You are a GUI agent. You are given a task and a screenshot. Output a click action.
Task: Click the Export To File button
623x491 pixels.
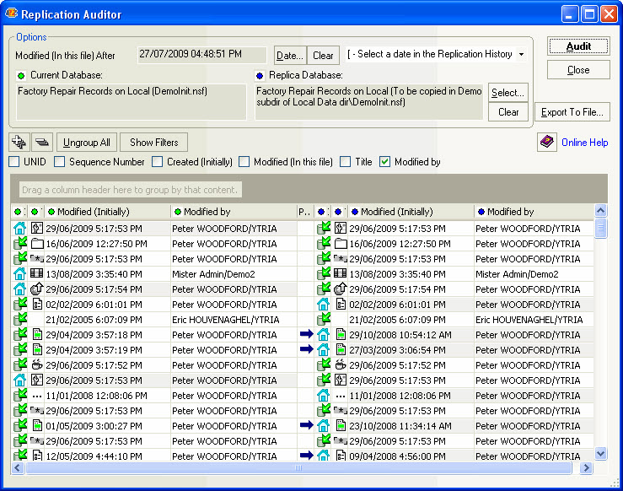(x=572, y=112)
